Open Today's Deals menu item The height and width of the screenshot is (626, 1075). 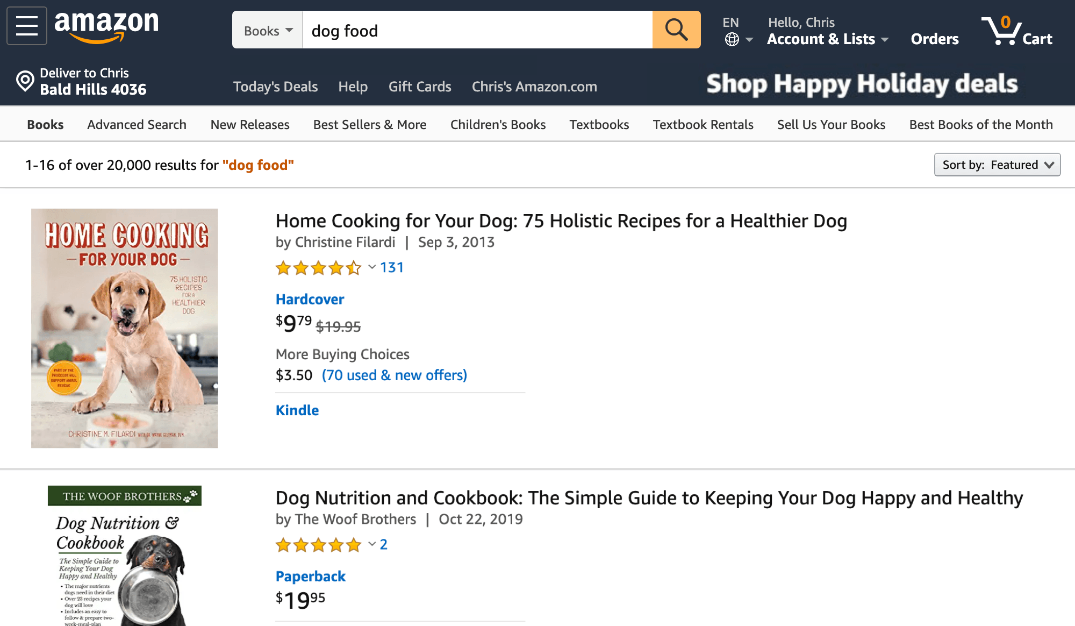coord(275,87)
